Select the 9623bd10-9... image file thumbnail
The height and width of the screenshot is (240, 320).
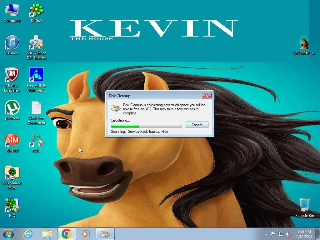coord(304,45)
